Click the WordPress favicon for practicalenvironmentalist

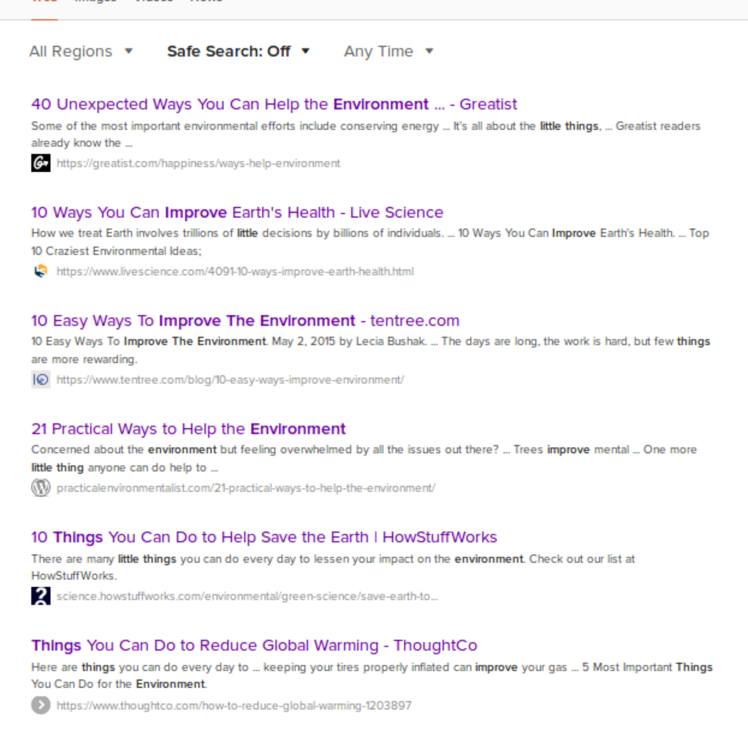(x=41, y=487)
